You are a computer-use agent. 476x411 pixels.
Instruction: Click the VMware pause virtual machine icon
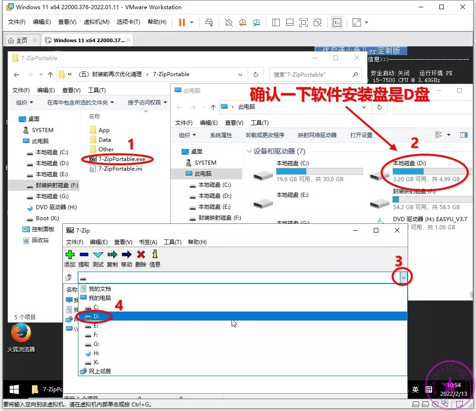point(182,22)
